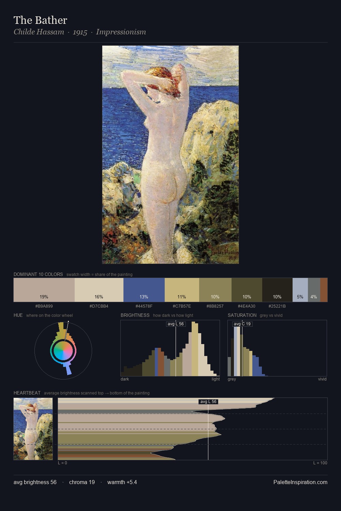The width and height of the screenshot is (341, 511).
Task: Click the hue color wheel center
Action: click(x=63, y=351)
